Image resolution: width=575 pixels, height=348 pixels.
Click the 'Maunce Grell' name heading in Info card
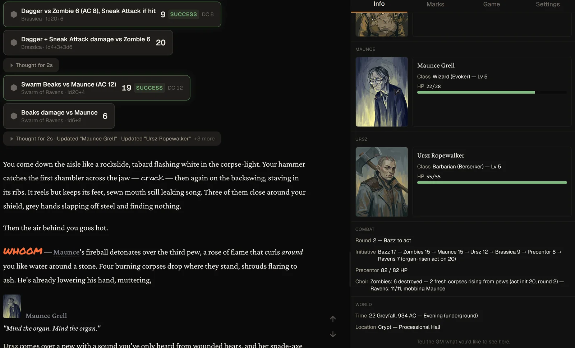point(436,66)
